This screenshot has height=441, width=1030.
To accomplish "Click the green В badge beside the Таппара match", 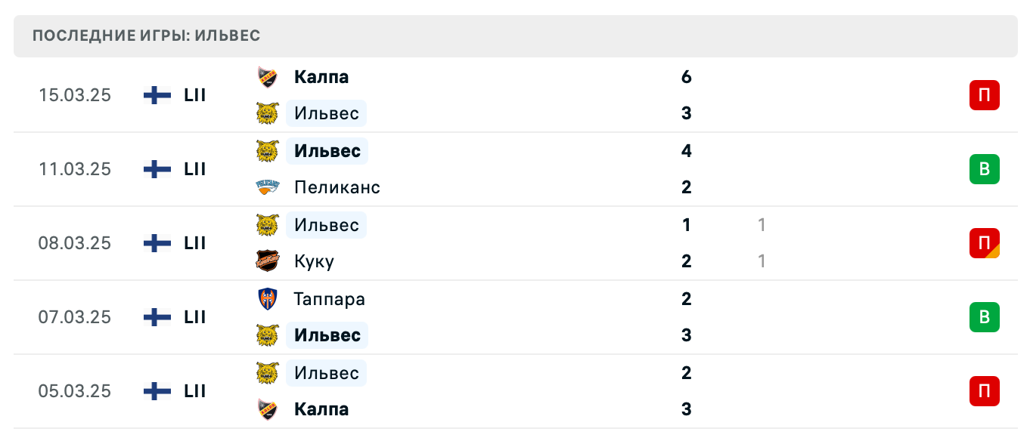I will click(x=984, y=317).
